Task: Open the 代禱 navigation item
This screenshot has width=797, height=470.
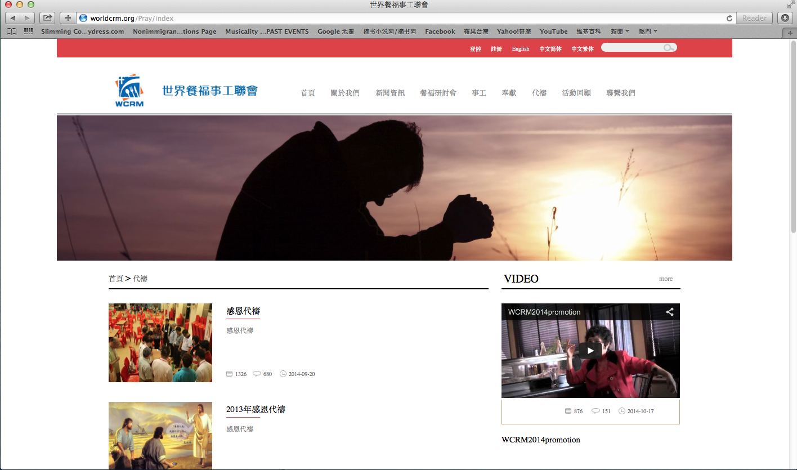Action: (x=539, y=93)
